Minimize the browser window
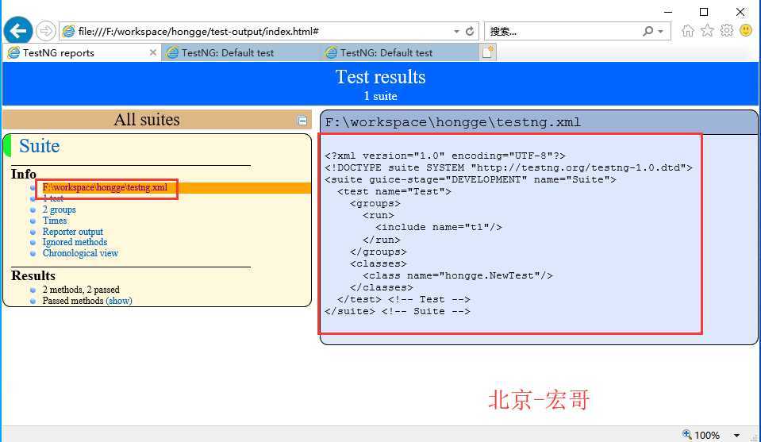761x442 pixels. point(668,12)
